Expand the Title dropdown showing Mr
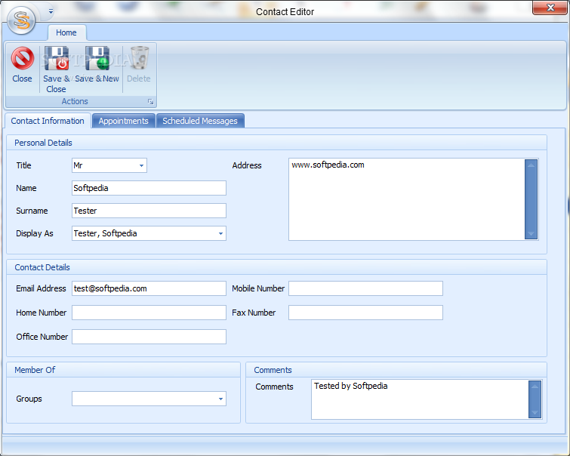Screen dimensions: 570x456 pos(141,165)
